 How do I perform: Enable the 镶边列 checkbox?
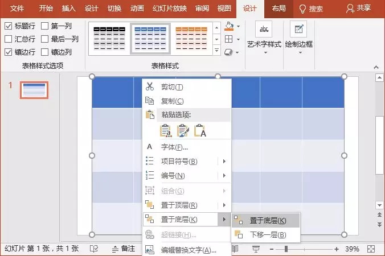pyautogui.click(x=44, y=52)
